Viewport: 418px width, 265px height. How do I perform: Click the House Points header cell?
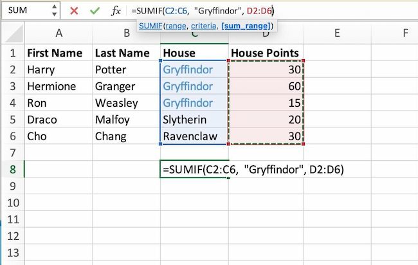[266, 53]
